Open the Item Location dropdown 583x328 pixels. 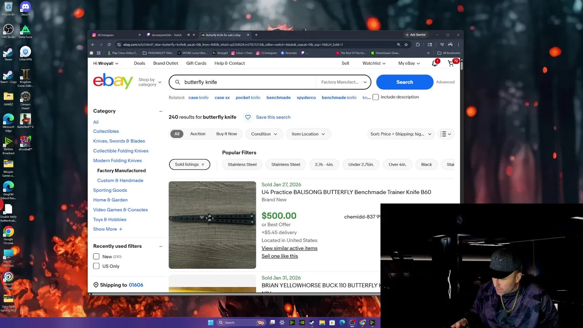pyautogui.click(x=308, y=134)
